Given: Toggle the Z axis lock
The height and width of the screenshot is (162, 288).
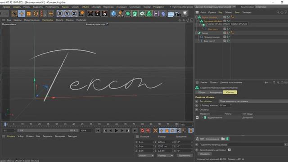Looking at the screenshot, I should (x=74, y=13).
